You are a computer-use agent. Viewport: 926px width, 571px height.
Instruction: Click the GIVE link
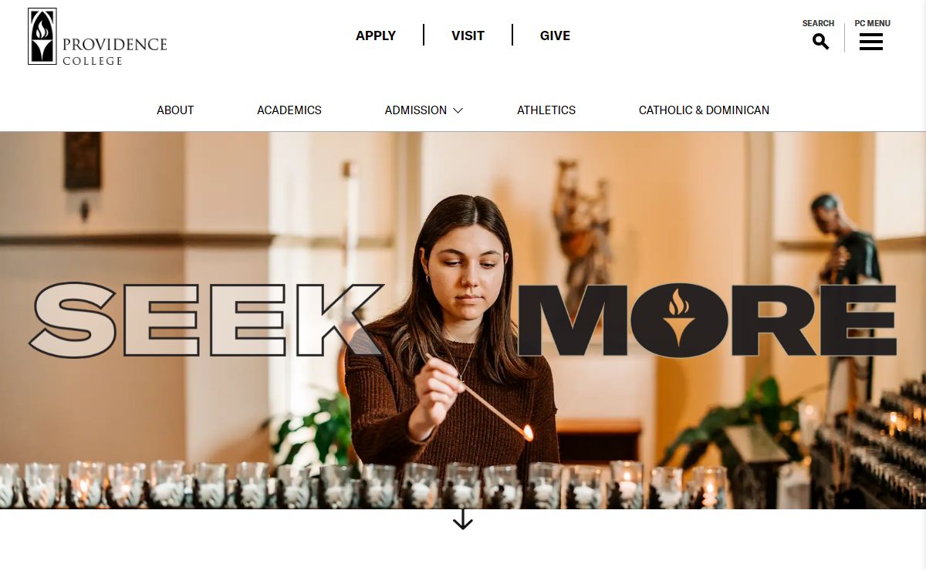(x=555, y=35)
